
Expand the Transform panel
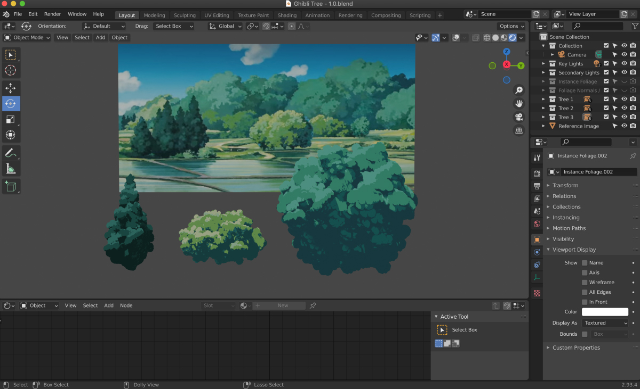pos(565,186)
